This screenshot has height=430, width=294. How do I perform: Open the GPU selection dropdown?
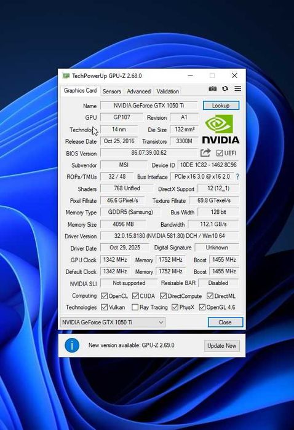click(x=113, y=322)
